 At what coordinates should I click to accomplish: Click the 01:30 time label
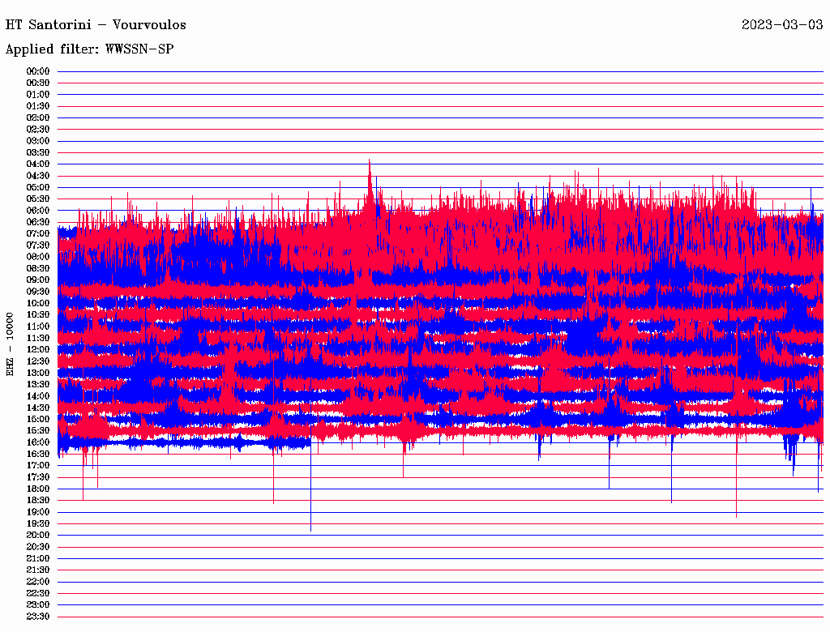click(x=38, y=106)
